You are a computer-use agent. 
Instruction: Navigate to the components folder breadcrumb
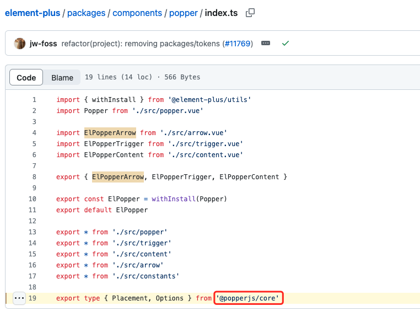click(x=137, y=13)
